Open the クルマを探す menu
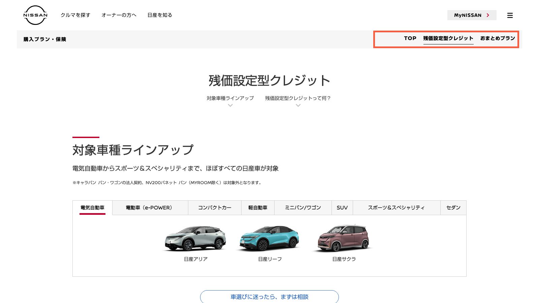 75,15
